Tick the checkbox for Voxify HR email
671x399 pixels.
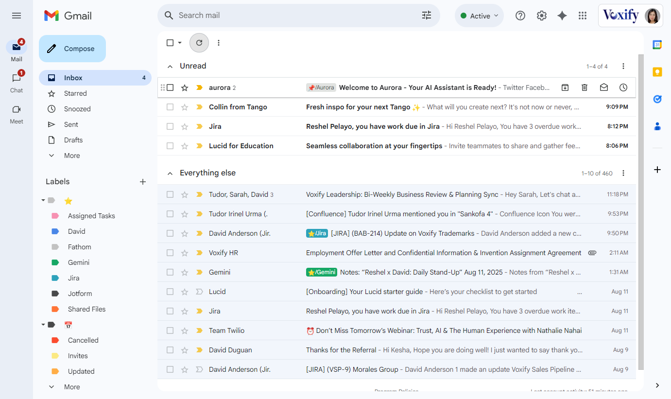coord(170,253)
